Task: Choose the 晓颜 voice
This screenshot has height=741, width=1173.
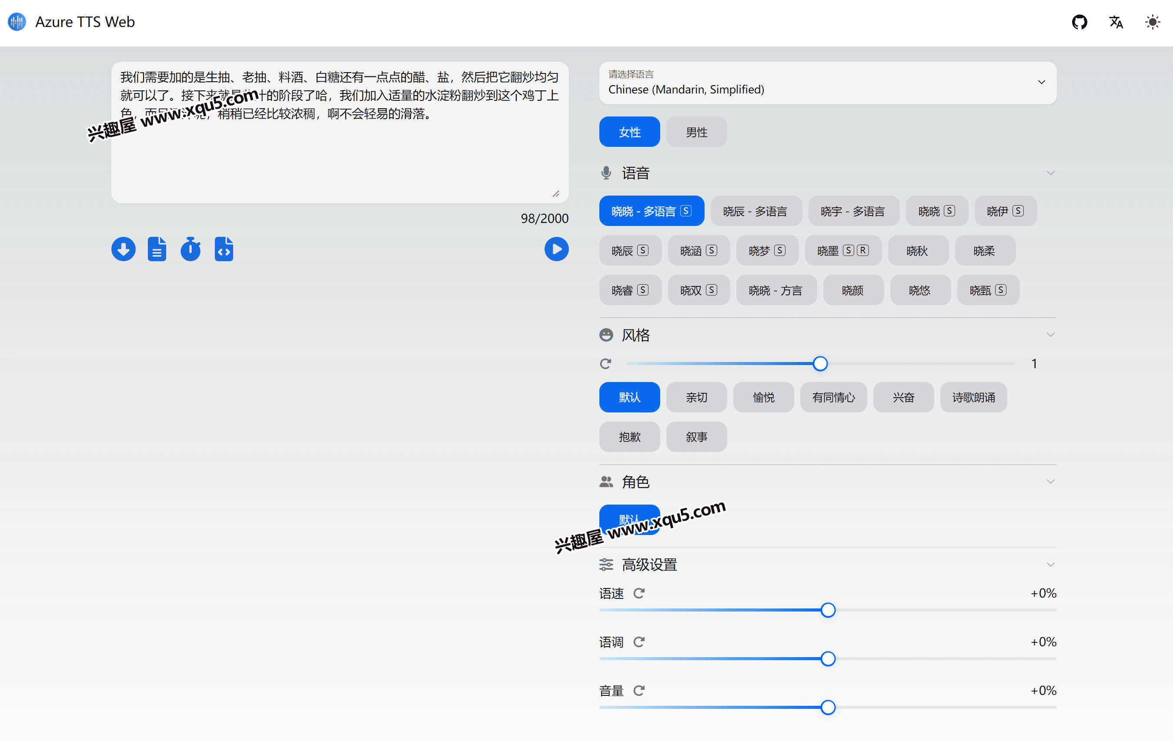Action: pos(853,290)
